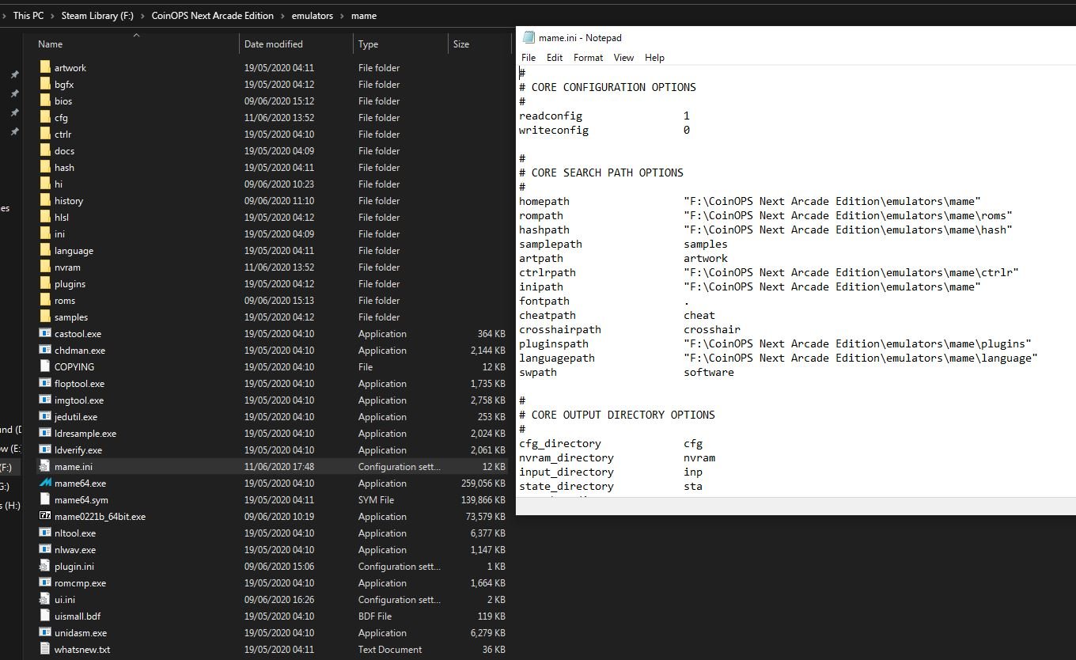
Task: Click the COPYING file icon
Action: click(x=45, y=366)
